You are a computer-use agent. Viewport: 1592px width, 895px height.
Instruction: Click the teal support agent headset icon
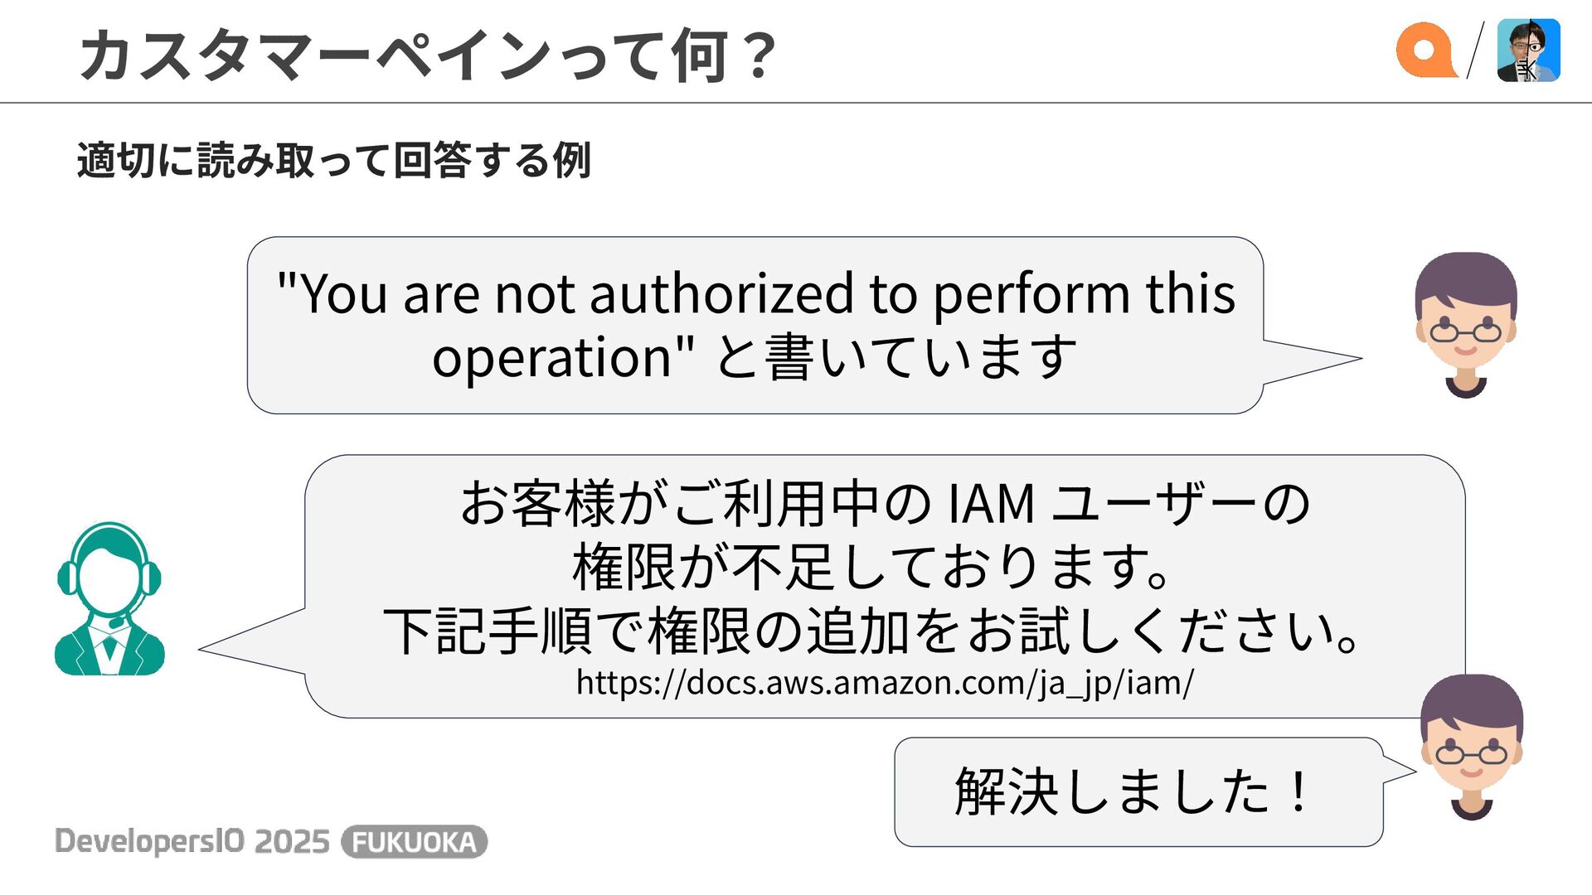click(109, 598)
